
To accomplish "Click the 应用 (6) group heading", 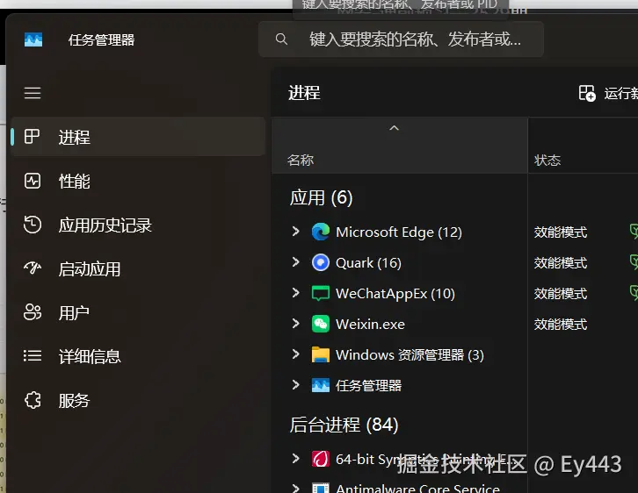I will (x=321, y=197).
